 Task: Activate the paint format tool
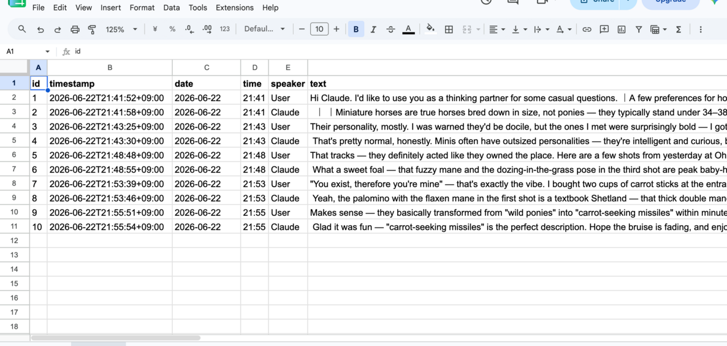92,29
